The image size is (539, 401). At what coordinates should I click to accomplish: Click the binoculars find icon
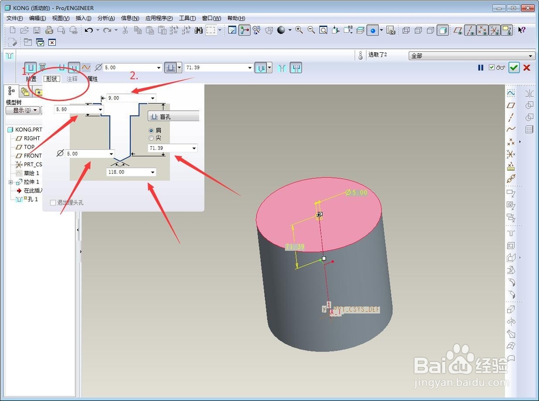198,30
